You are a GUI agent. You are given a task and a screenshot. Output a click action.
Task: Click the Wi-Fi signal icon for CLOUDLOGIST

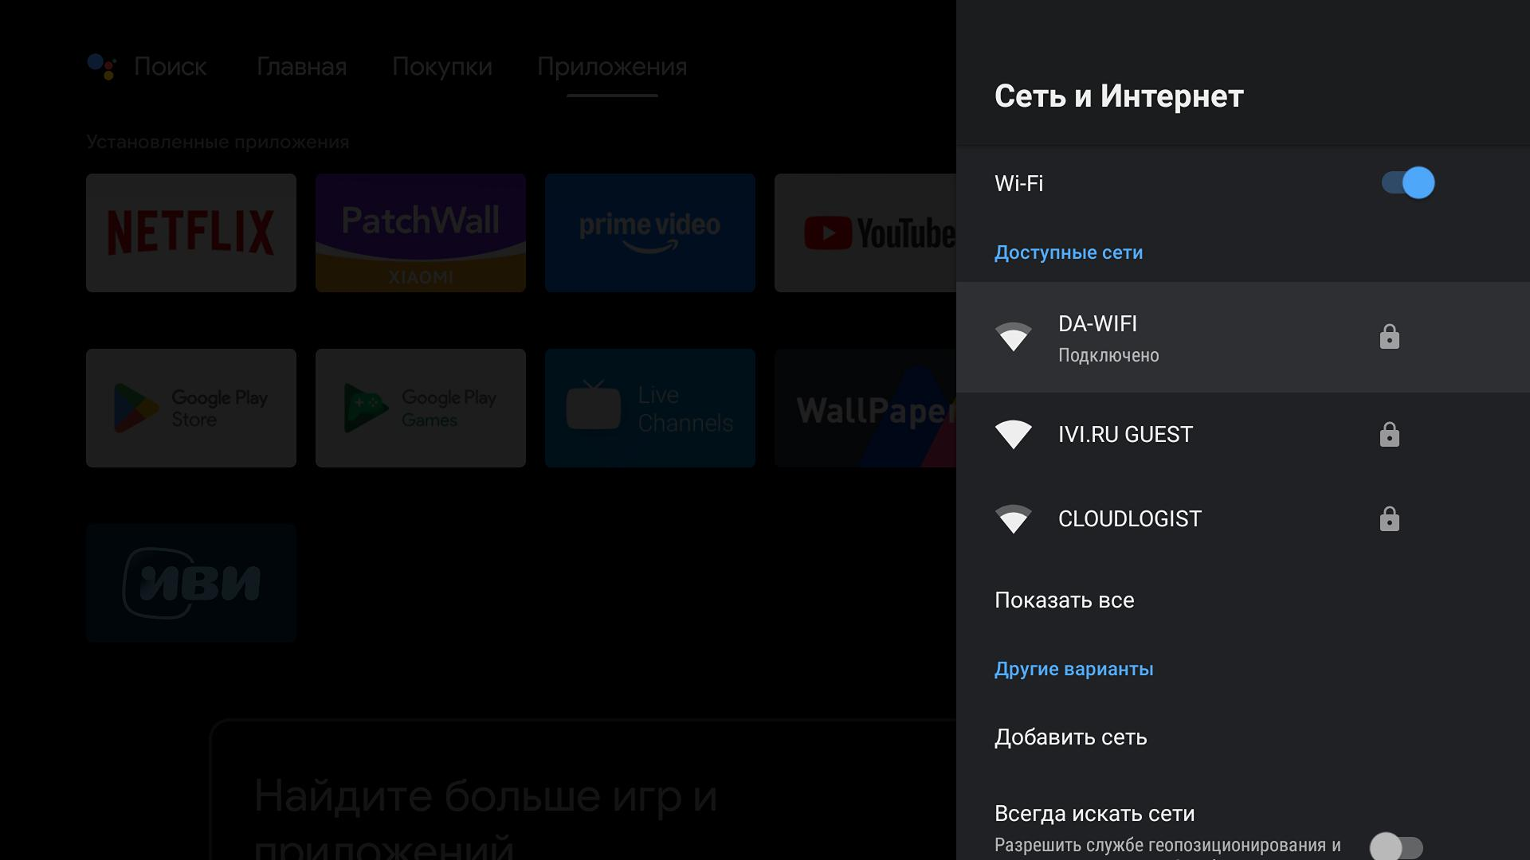tap(1014, 519)
